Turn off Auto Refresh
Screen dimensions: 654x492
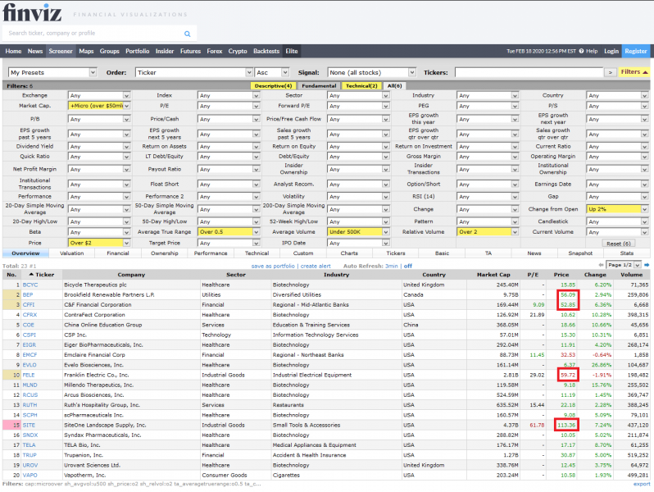click(408, 266)
